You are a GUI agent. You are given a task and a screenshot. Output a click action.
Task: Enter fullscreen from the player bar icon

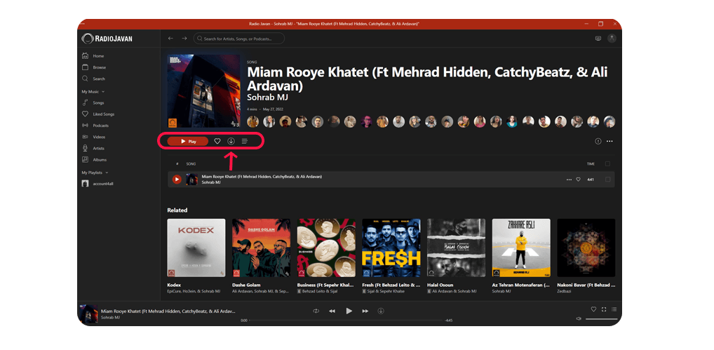(604, 309)
